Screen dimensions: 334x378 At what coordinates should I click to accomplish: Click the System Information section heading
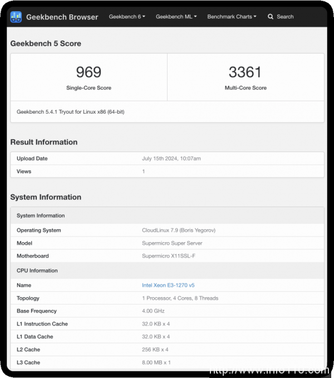pos(46,197)
